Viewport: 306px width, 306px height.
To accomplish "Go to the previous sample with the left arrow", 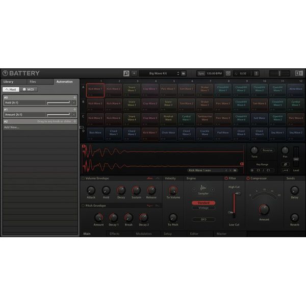I will 226,170.
